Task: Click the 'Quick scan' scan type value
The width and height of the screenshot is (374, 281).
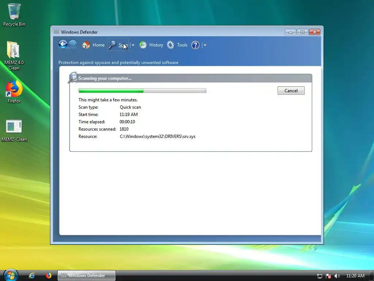Action: click(130, 107)
